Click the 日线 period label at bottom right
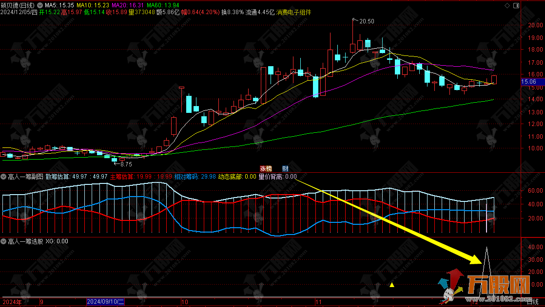The height and width of the screenshot is (307, 545). [532, 302]
